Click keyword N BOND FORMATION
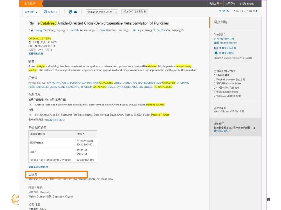281x210 pixels. (x=80, y=83)
